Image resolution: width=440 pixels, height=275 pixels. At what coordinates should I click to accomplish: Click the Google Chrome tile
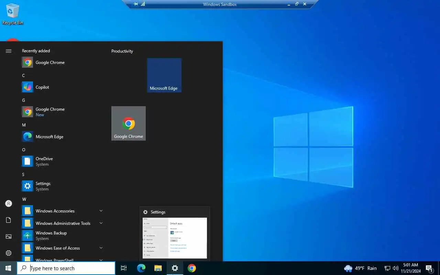pos(129,123)
